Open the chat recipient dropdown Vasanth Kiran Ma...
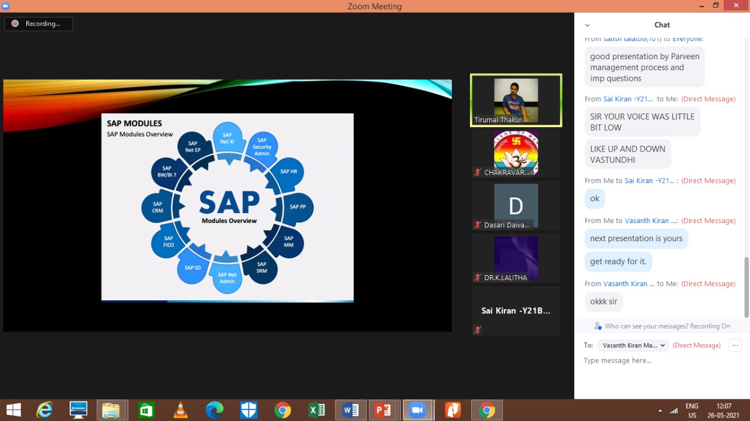This screenshot has width=750, height=421. tap(633, 345)
